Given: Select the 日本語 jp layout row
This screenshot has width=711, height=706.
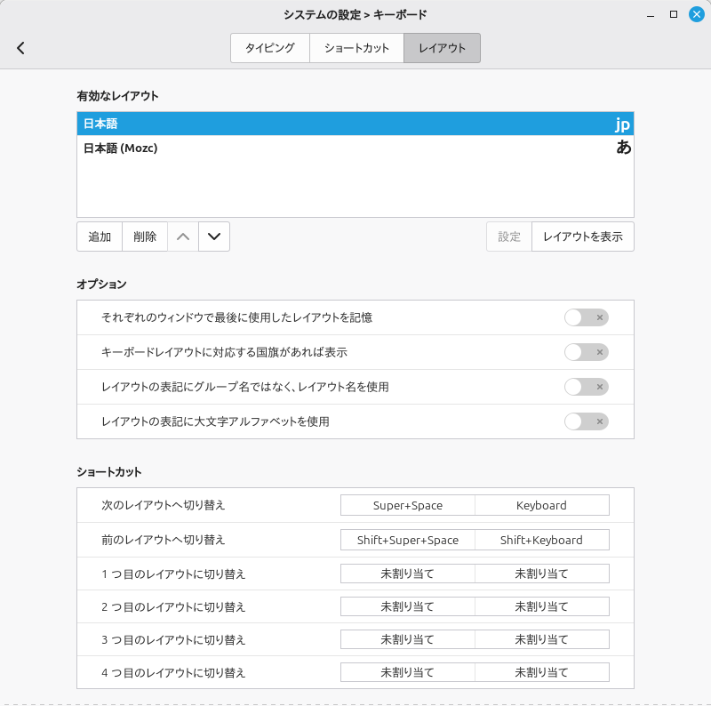Looking at the screenshot, I should point(355,124).
